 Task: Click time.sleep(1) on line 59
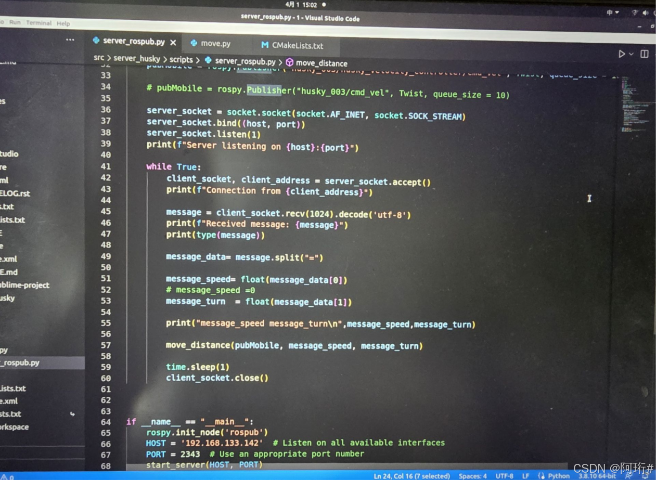pos(198,367)
